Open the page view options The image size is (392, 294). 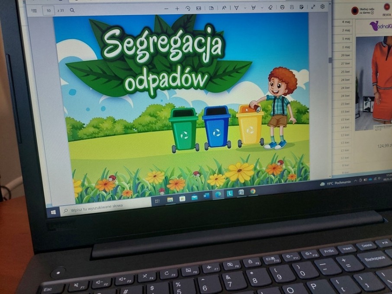click(211, 8)
